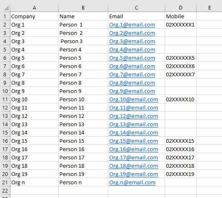Follow the Org.12@email.com link
Image resolution: width=222 pixels, height=198 pixels.
[x=134, y=116]
